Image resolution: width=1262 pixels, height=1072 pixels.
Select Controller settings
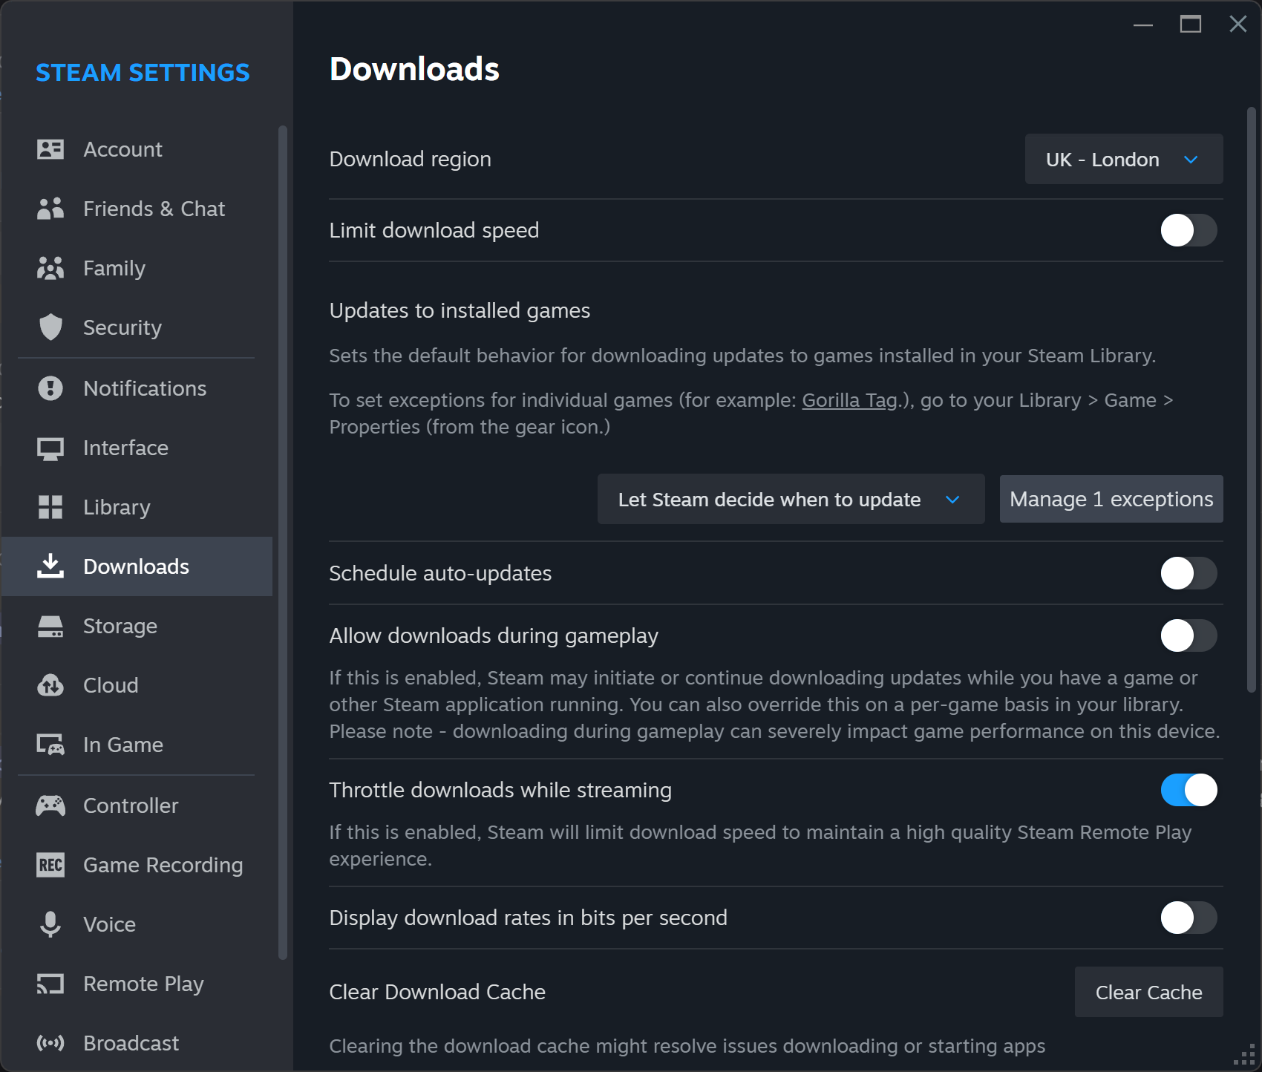point(137,805)
